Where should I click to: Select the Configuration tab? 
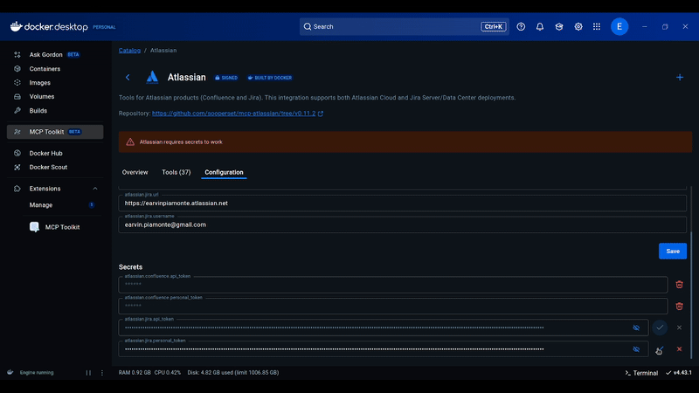click(224, 172)
